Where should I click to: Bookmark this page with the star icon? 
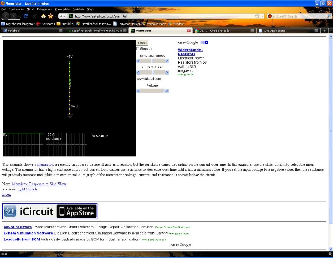(x=257, y=16)
